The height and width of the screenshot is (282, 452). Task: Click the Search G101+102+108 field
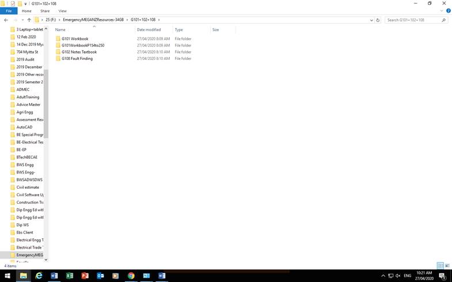click(414, 20)
